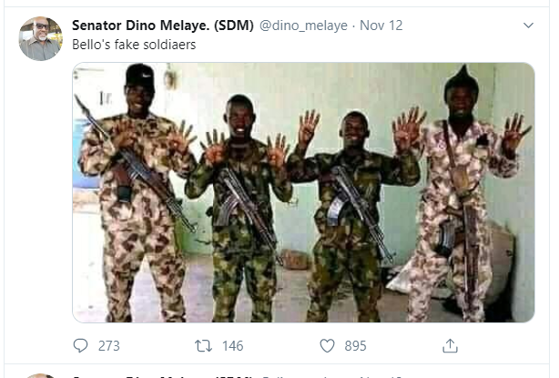559x378 pixels.
Task: Reply to the "Bello's fake soldiaers" tweet
Action: coord(81,346)
